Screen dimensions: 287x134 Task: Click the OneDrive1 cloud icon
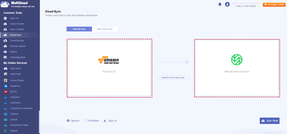click(6, 103)
